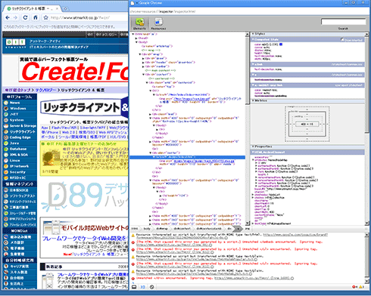Select the html breadcrumb item

pyautogui.click(x=135, y=229)
